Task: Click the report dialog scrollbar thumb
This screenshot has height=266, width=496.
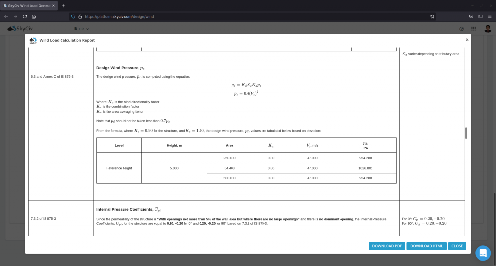Action: [x=466, y=133]
